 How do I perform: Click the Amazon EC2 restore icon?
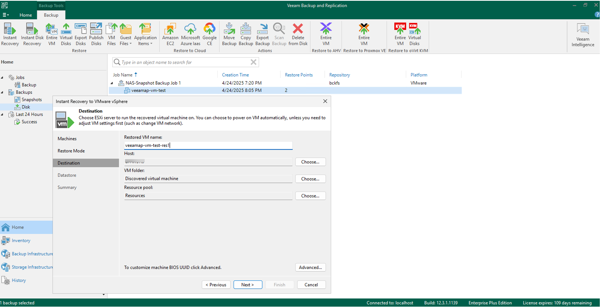170,35
